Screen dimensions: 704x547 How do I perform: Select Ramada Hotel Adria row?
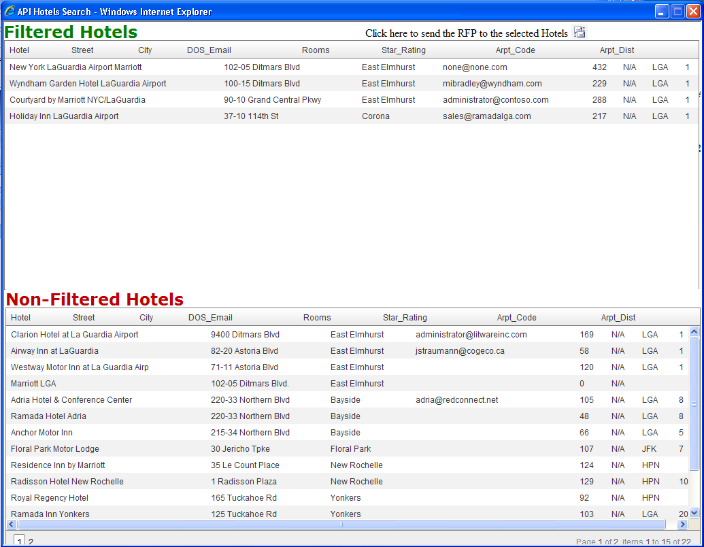348,416
